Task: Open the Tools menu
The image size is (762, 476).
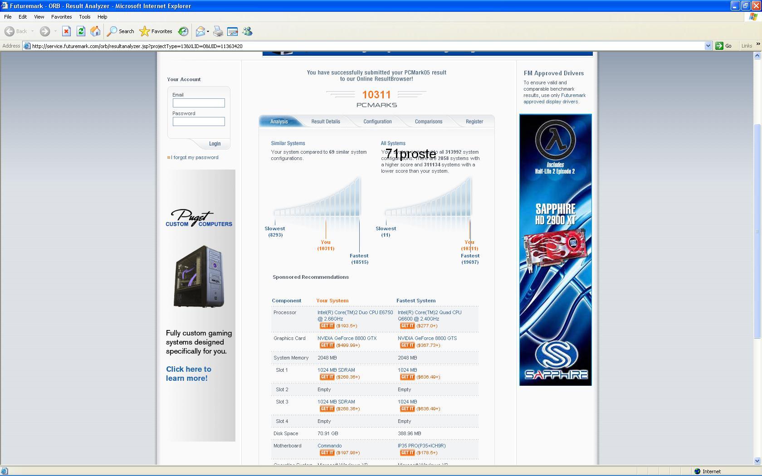Action: pos(85,17)
